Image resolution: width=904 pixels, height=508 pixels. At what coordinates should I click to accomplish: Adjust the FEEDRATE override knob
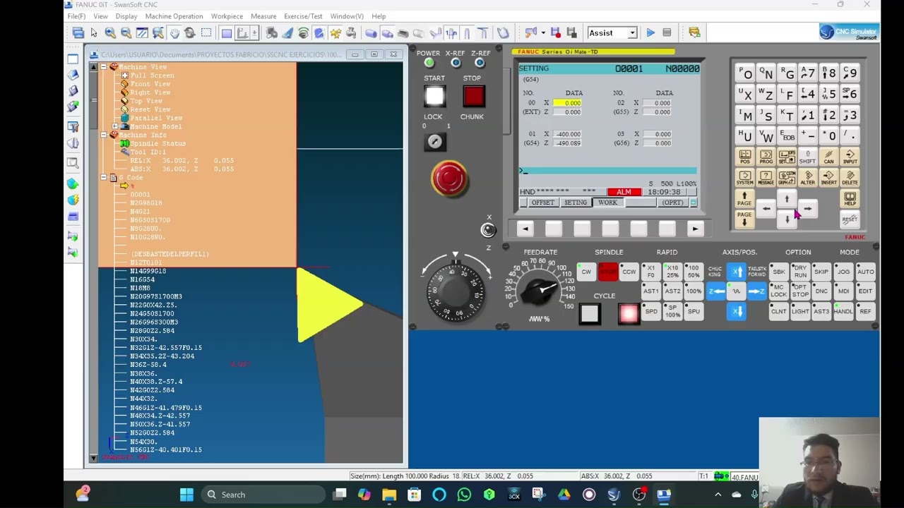point(540,291)
